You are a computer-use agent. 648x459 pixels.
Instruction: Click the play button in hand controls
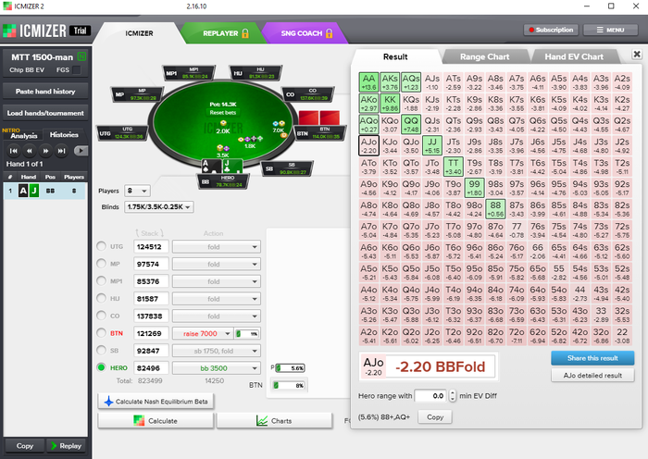81,151
